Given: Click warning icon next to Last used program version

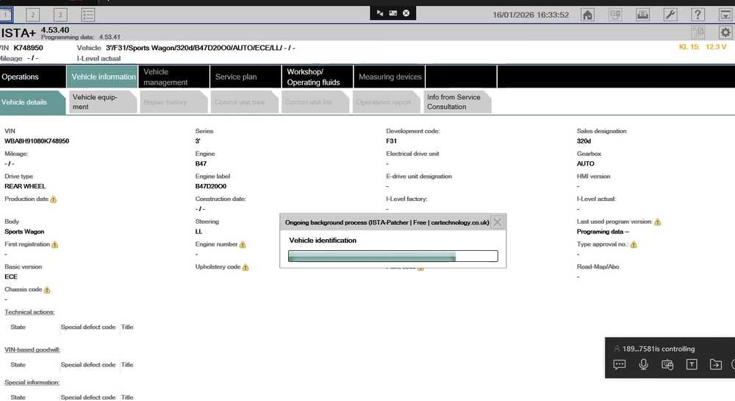Looking at the screenshot, I should [657, 222].
